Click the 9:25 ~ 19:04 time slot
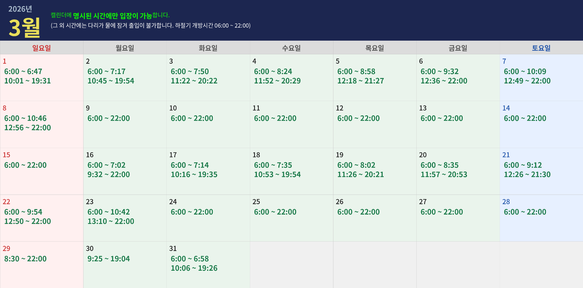The height and width of the screenshot is (288, 583). click(108, 259)
